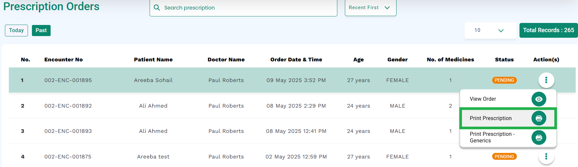Click the eye icon next to View Order

539,99
